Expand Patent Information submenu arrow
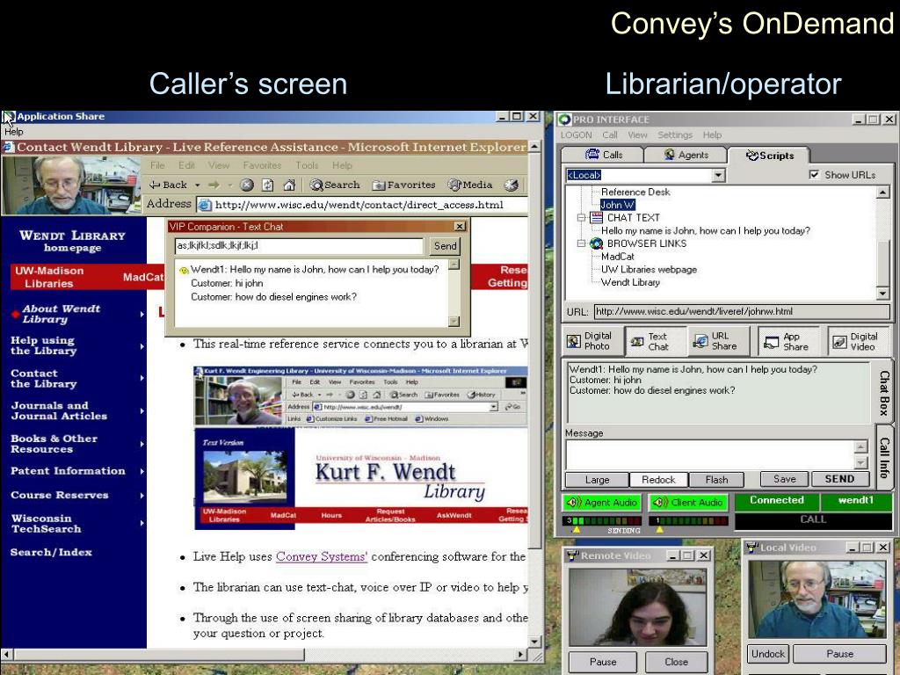This screenshot has width=900, height=675. point(142,471)
